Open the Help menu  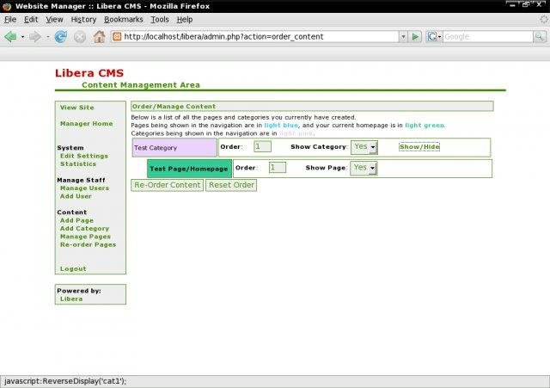185,20
